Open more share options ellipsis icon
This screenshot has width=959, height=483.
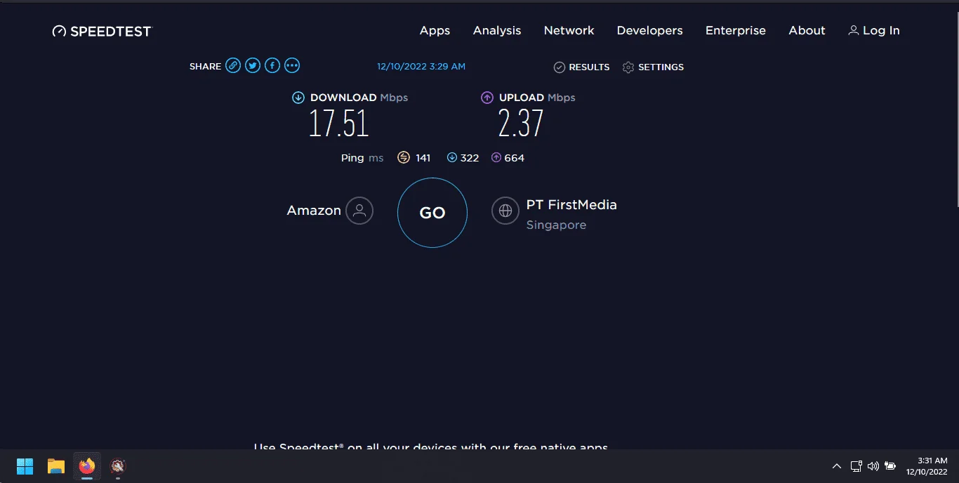292,66
